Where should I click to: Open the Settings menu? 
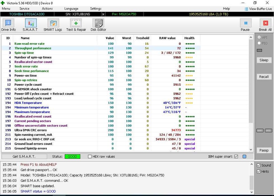pos(96,9)
